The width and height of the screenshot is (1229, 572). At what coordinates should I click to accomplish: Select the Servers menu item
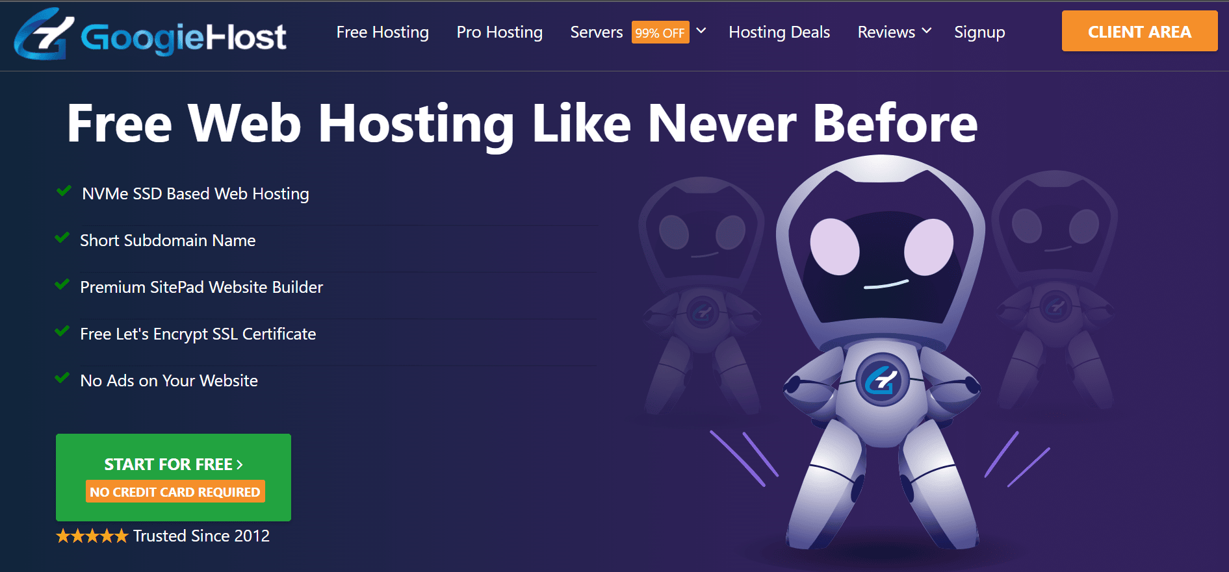tap(597, 32)
